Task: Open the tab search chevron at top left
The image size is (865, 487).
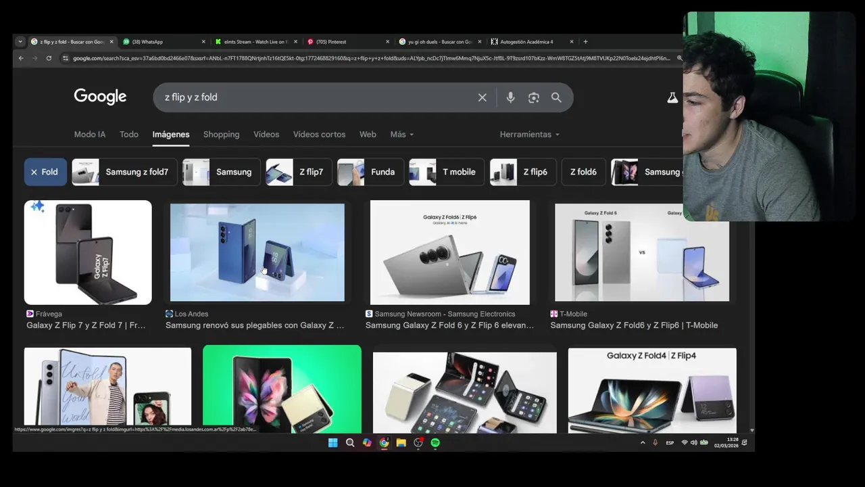Action: coord(20,42)
